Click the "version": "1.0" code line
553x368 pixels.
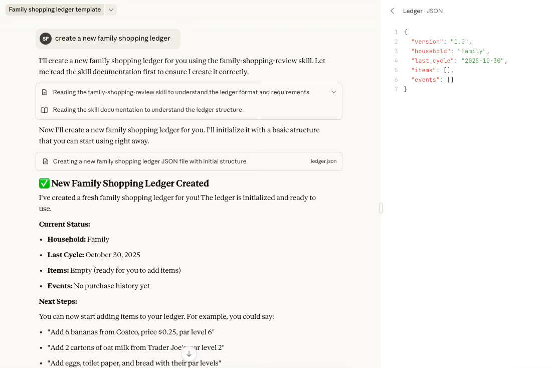coord(441,42)
